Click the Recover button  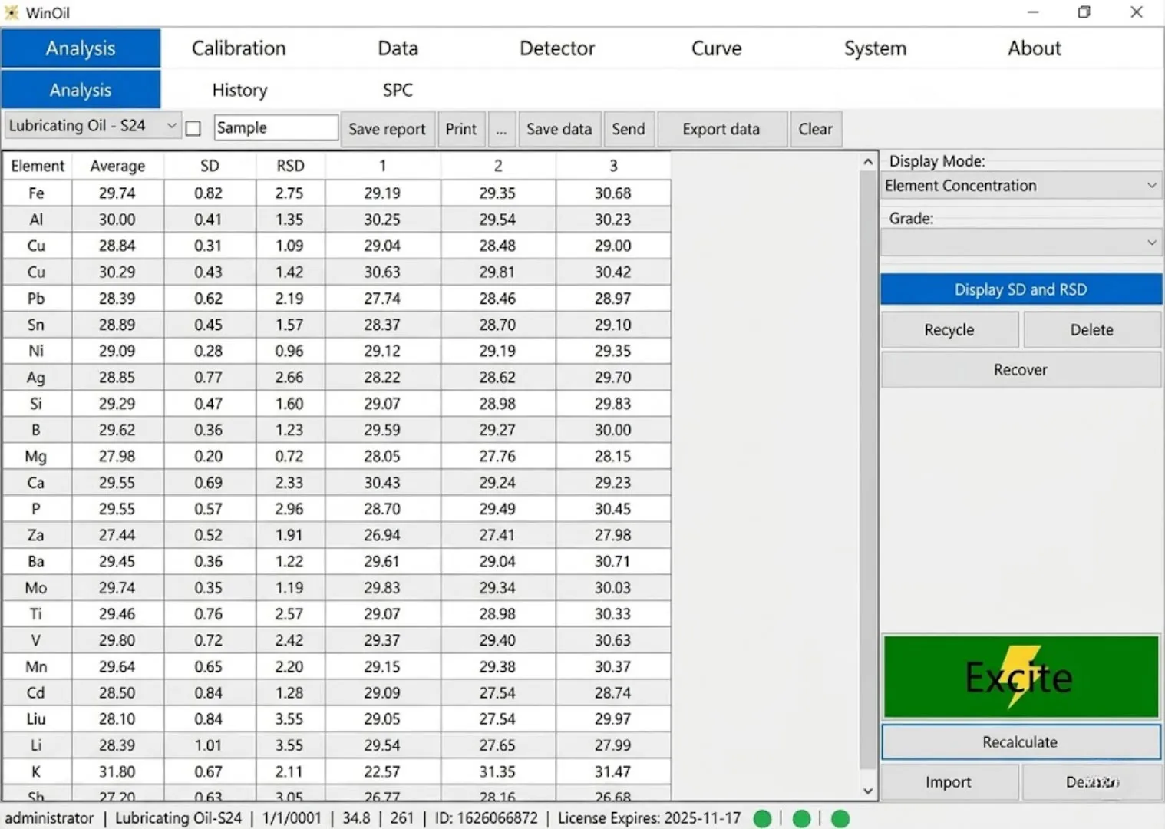pos(1021,369)
